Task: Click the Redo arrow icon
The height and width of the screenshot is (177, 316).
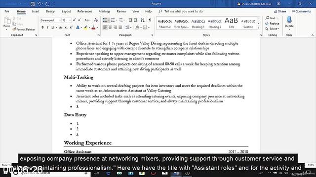Action: click(47, 4)
